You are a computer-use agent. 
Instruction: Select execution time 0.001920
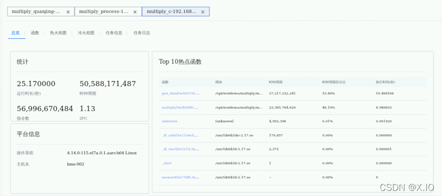(x=384, y=121)
